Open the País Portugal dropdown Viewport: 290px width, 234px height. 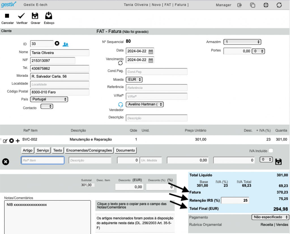[49, 99]
